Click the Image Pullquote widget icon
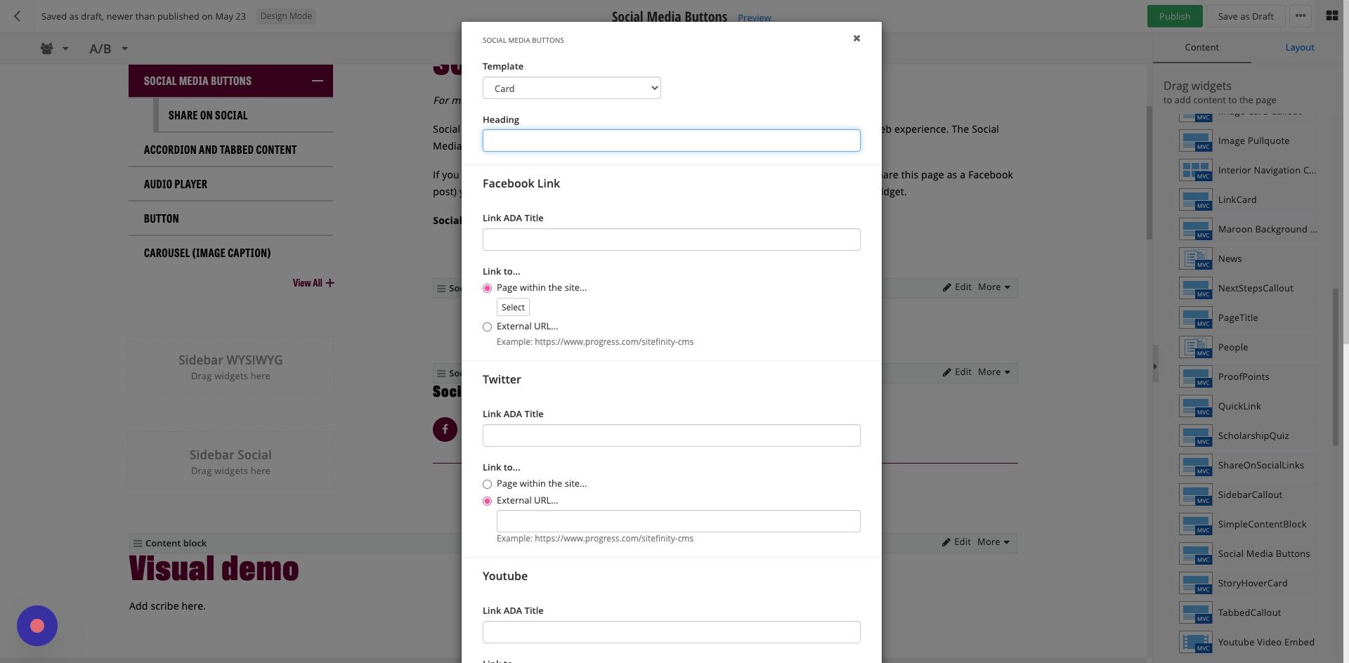This screenshot has width=1349, height=663. click(x=1196, y=140)
